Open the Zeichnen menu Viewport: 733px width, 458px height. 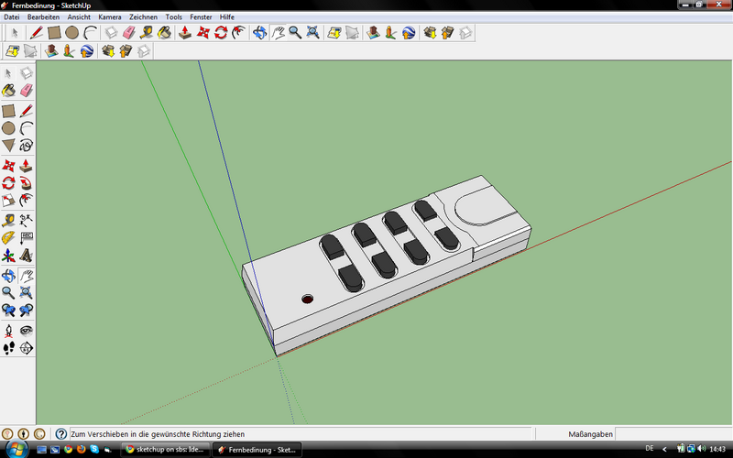click(143, 16)
